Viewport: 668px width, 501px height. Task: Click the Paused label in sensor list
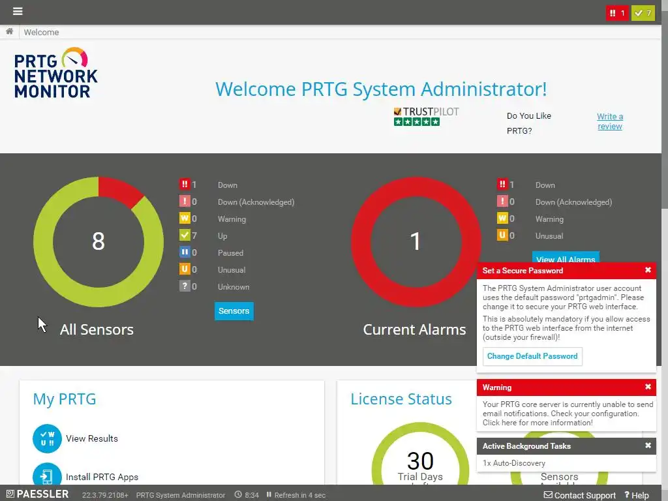click(230, 252)
